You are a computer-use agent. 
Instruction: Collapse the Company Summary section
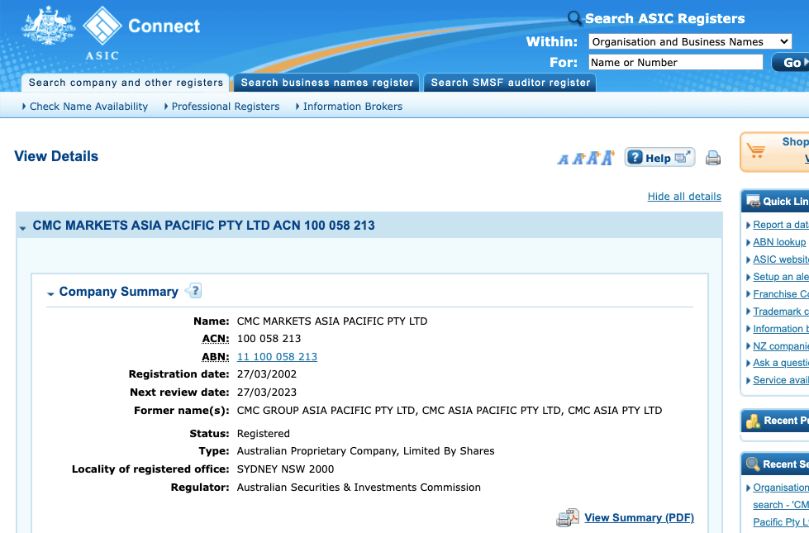tap(50, 293)
